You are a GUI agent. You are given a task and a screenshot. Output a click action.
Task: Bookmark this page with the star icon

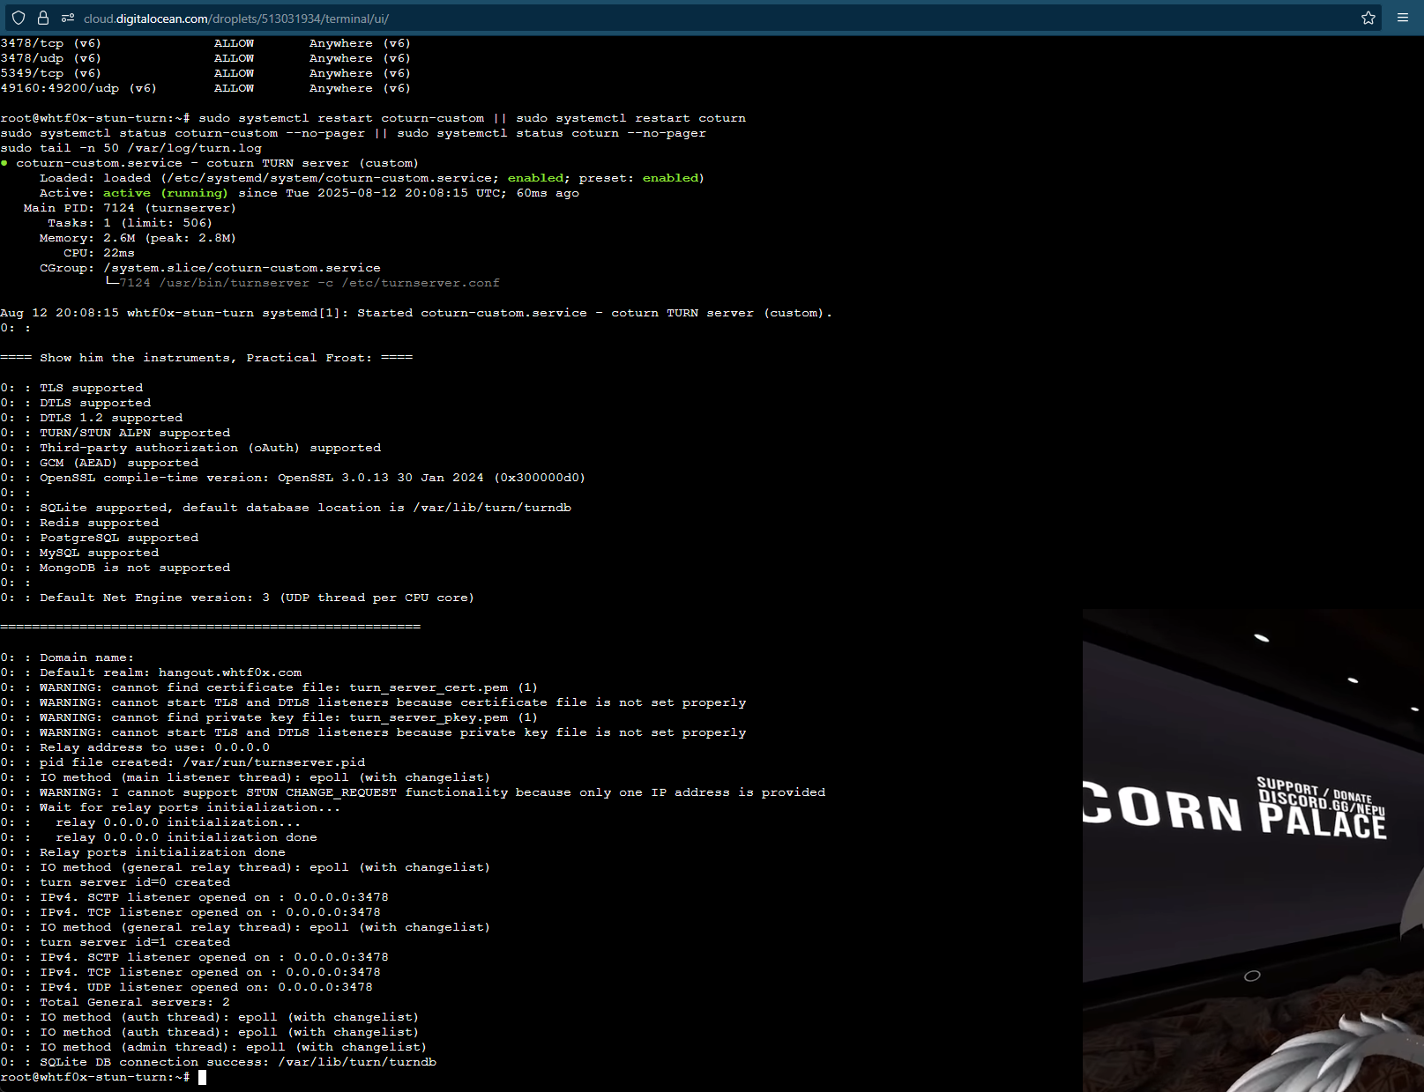pyautogui.click(x=1368, y=18)
